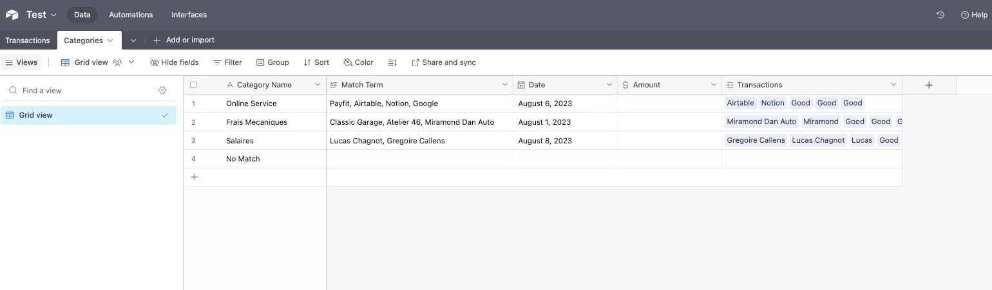Open the Automations tab
Screen dimensions: 992x290
(131, 15)
